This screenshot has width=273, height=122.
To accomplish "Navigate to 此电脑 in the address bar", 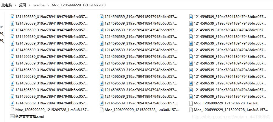I will [7, 5].
